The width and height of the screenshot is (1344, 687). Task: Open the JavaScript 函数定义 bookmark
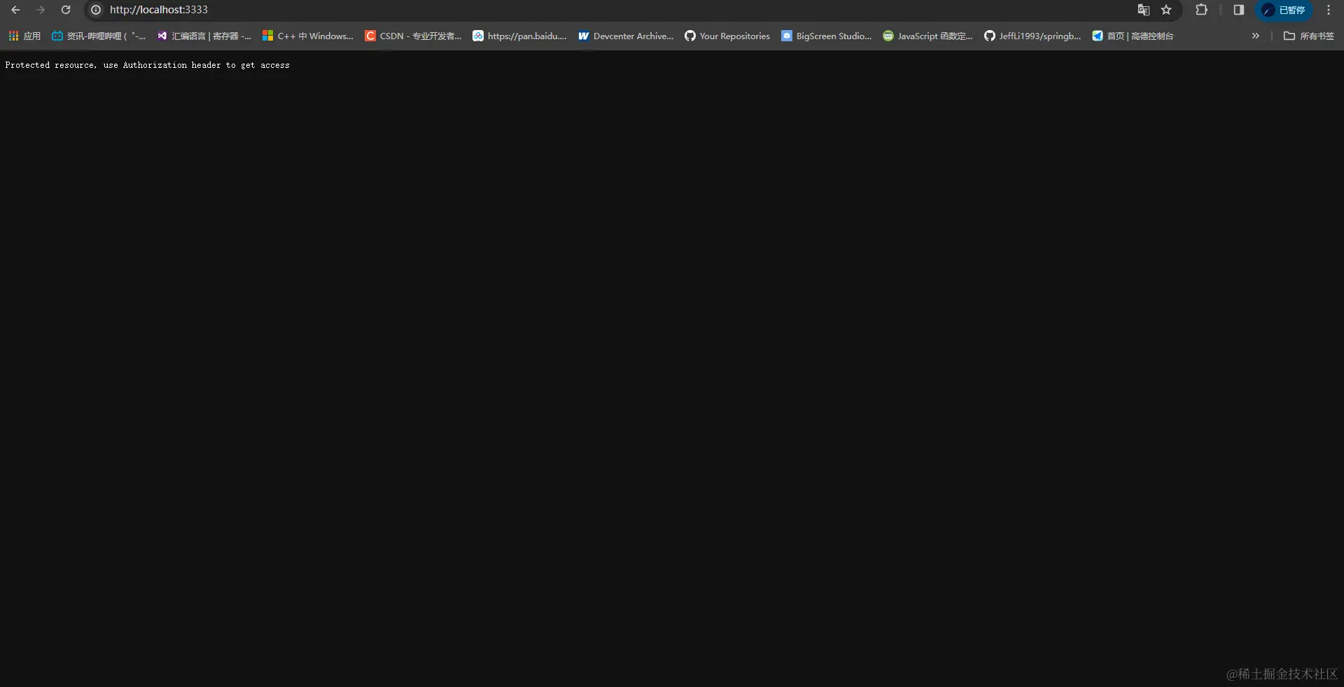point(928,36)
